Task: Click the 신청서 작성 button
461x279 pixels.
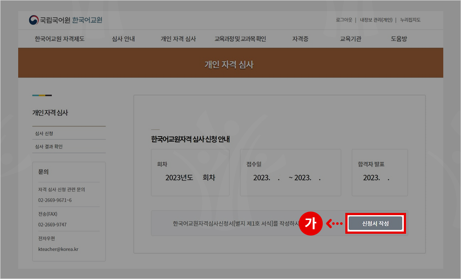Action: tap(375, 224)
